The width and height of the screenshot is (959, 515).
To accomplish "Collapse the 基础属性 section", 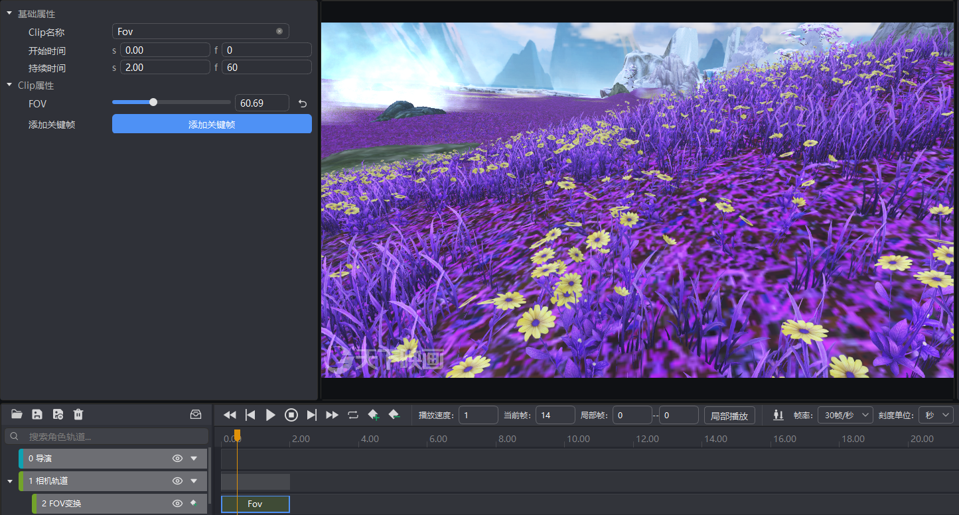I will (9, 13).
